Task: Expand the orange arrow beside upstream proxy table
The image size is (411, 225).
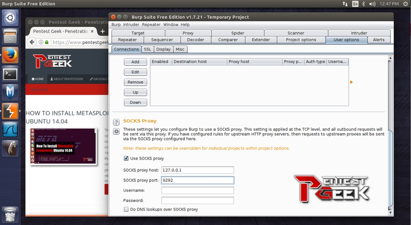Action: (351, 82)
